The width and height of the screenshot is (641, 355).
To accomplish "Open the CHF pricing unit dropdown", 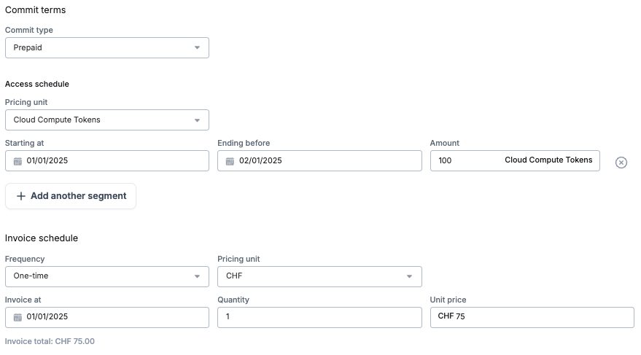I will click(x=319, y=276).
